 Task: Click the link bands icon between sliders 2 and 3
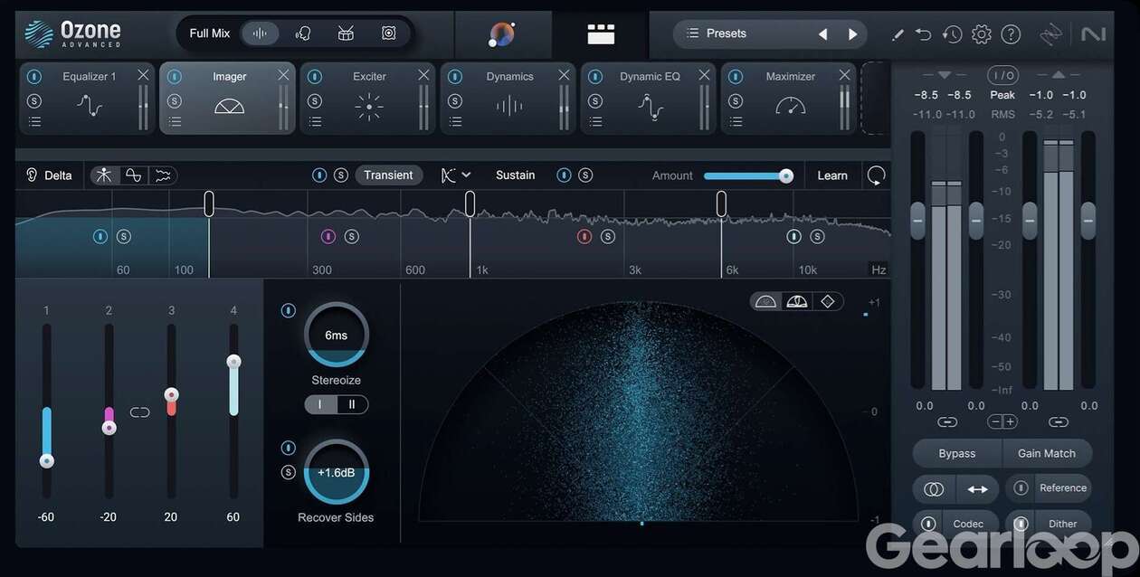click(x=139, y=412)
